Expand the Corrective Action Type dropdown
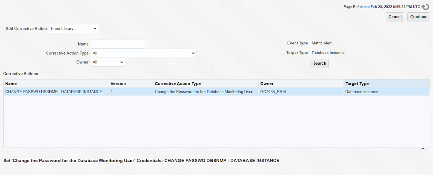Viewport: 433px width, 175px height. (x=144, y=53)
